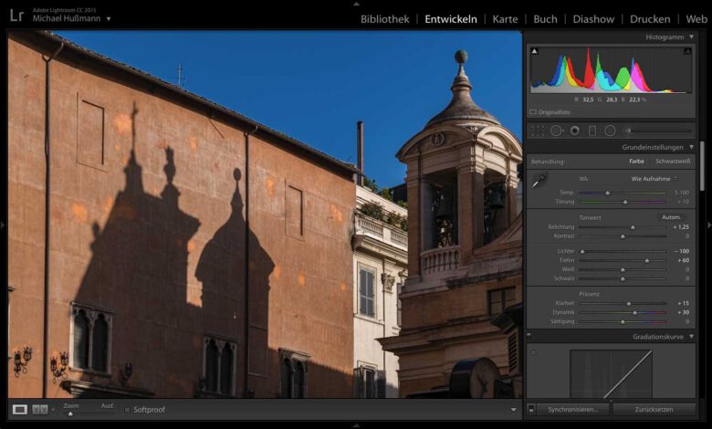Open the WA Wie Aufnahme dropdown

[654, 179]
